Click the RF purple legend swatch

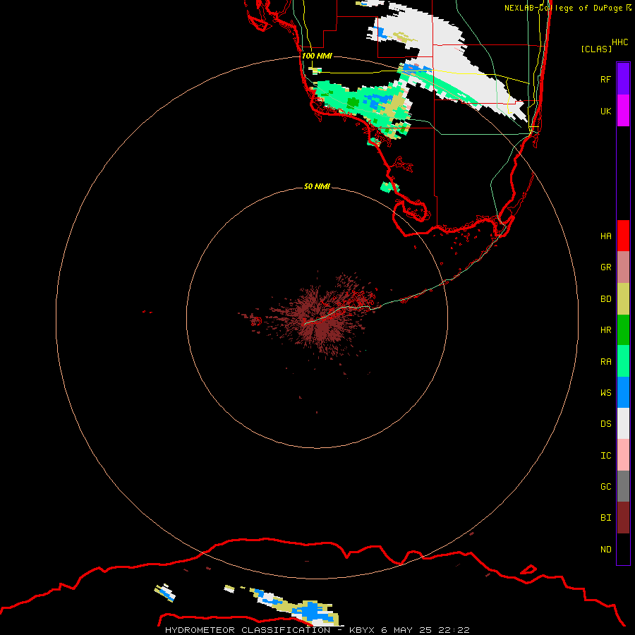623,79
